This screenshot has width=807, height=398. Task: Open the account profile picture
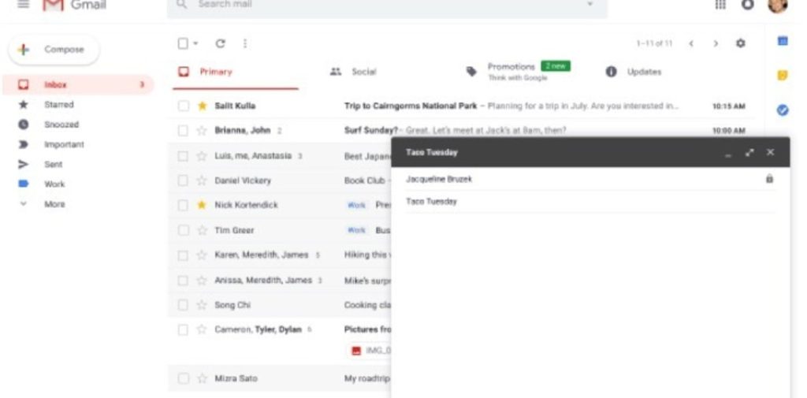tap(777, 5)
